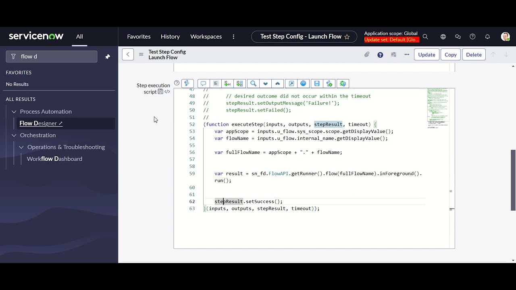Attach a file with the paperclip icon
Viewport: 516px width, 290px height.
(x=367, y=54)
